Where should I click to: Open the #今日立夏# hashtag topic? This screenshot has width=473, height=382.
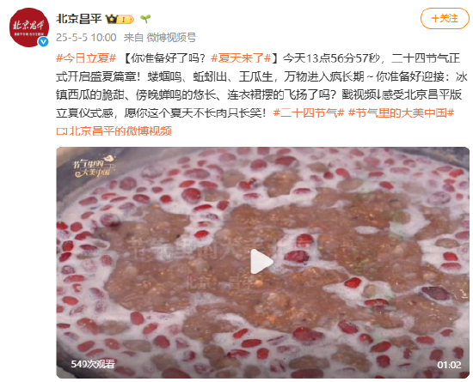coord(86,58)
